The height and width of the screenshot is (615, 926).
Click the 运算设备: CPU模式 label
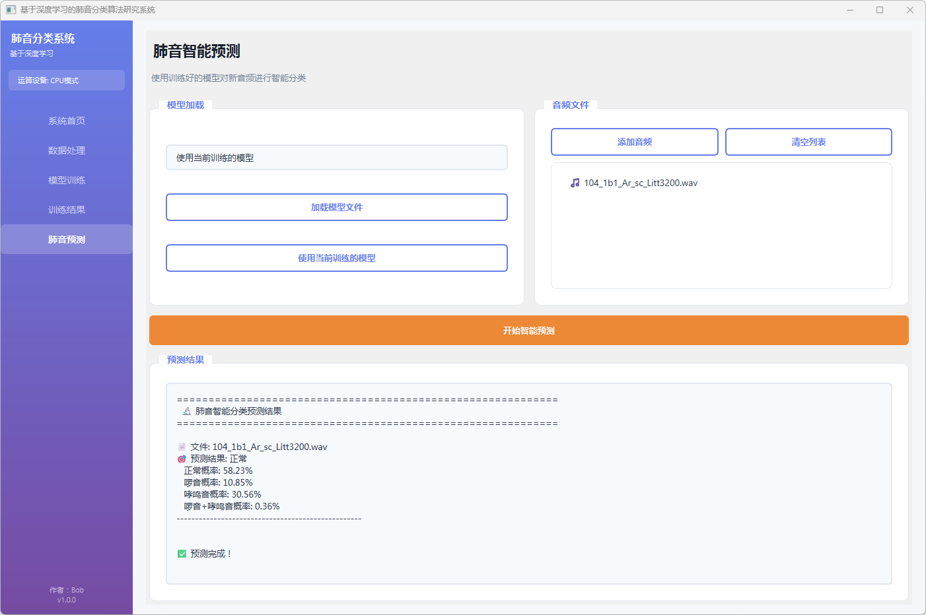tap(67, 81)
